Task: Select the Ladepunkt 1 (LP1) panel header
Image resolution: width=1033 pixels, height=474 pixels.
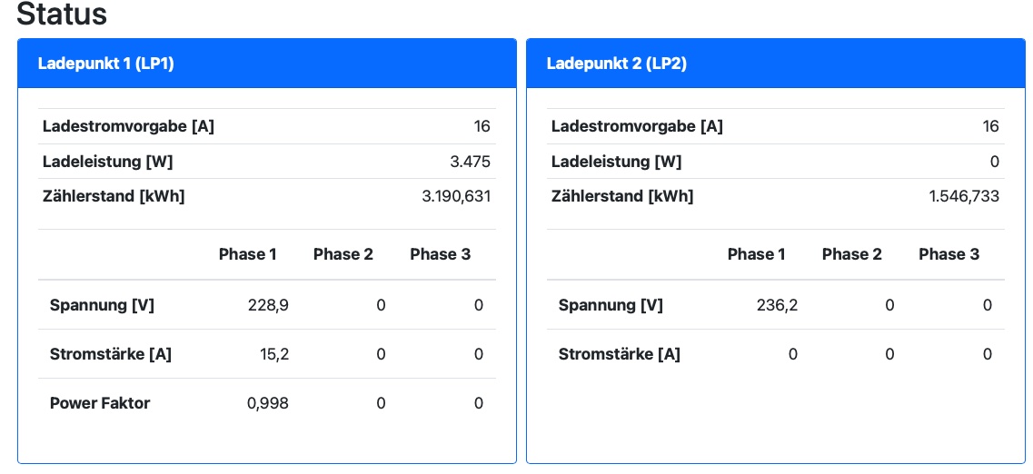Action: [x=105, y=64]
